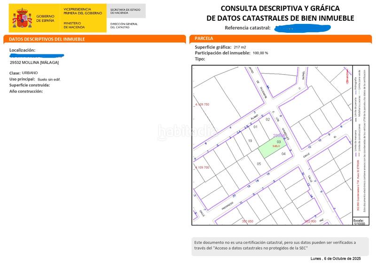This screenshot has height=265, width=376.
Task: Click the date 'Lunes, 6 de Octubre de 2025'
Action: 336,258
